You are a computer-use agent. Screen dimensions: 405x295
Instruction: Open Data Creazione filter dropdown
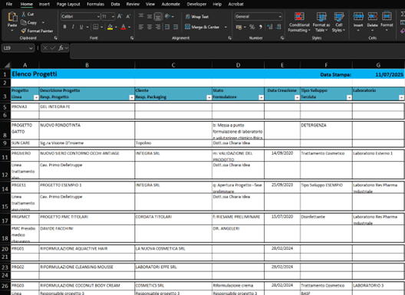click(x=298, y=97)
